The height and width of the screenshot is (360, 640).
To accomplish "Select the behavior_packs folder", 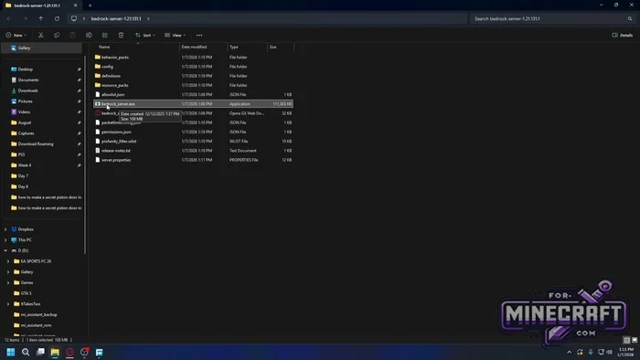I will [x=193, y=57].
